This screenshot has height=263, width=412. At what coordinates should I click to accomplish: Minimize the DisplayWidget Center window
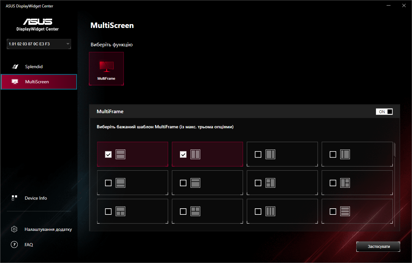click(389, 5)
